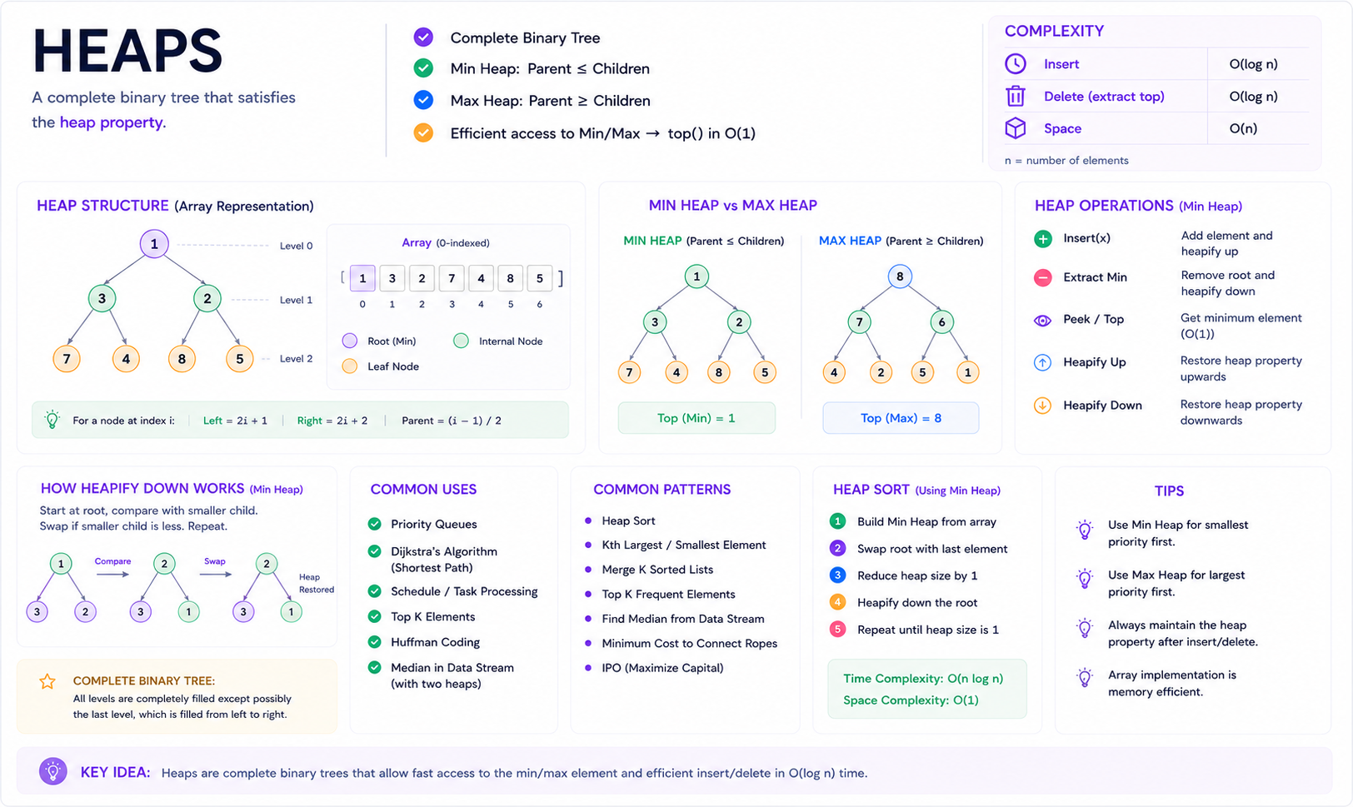Click the 'Level 0' label

(296, 246)
